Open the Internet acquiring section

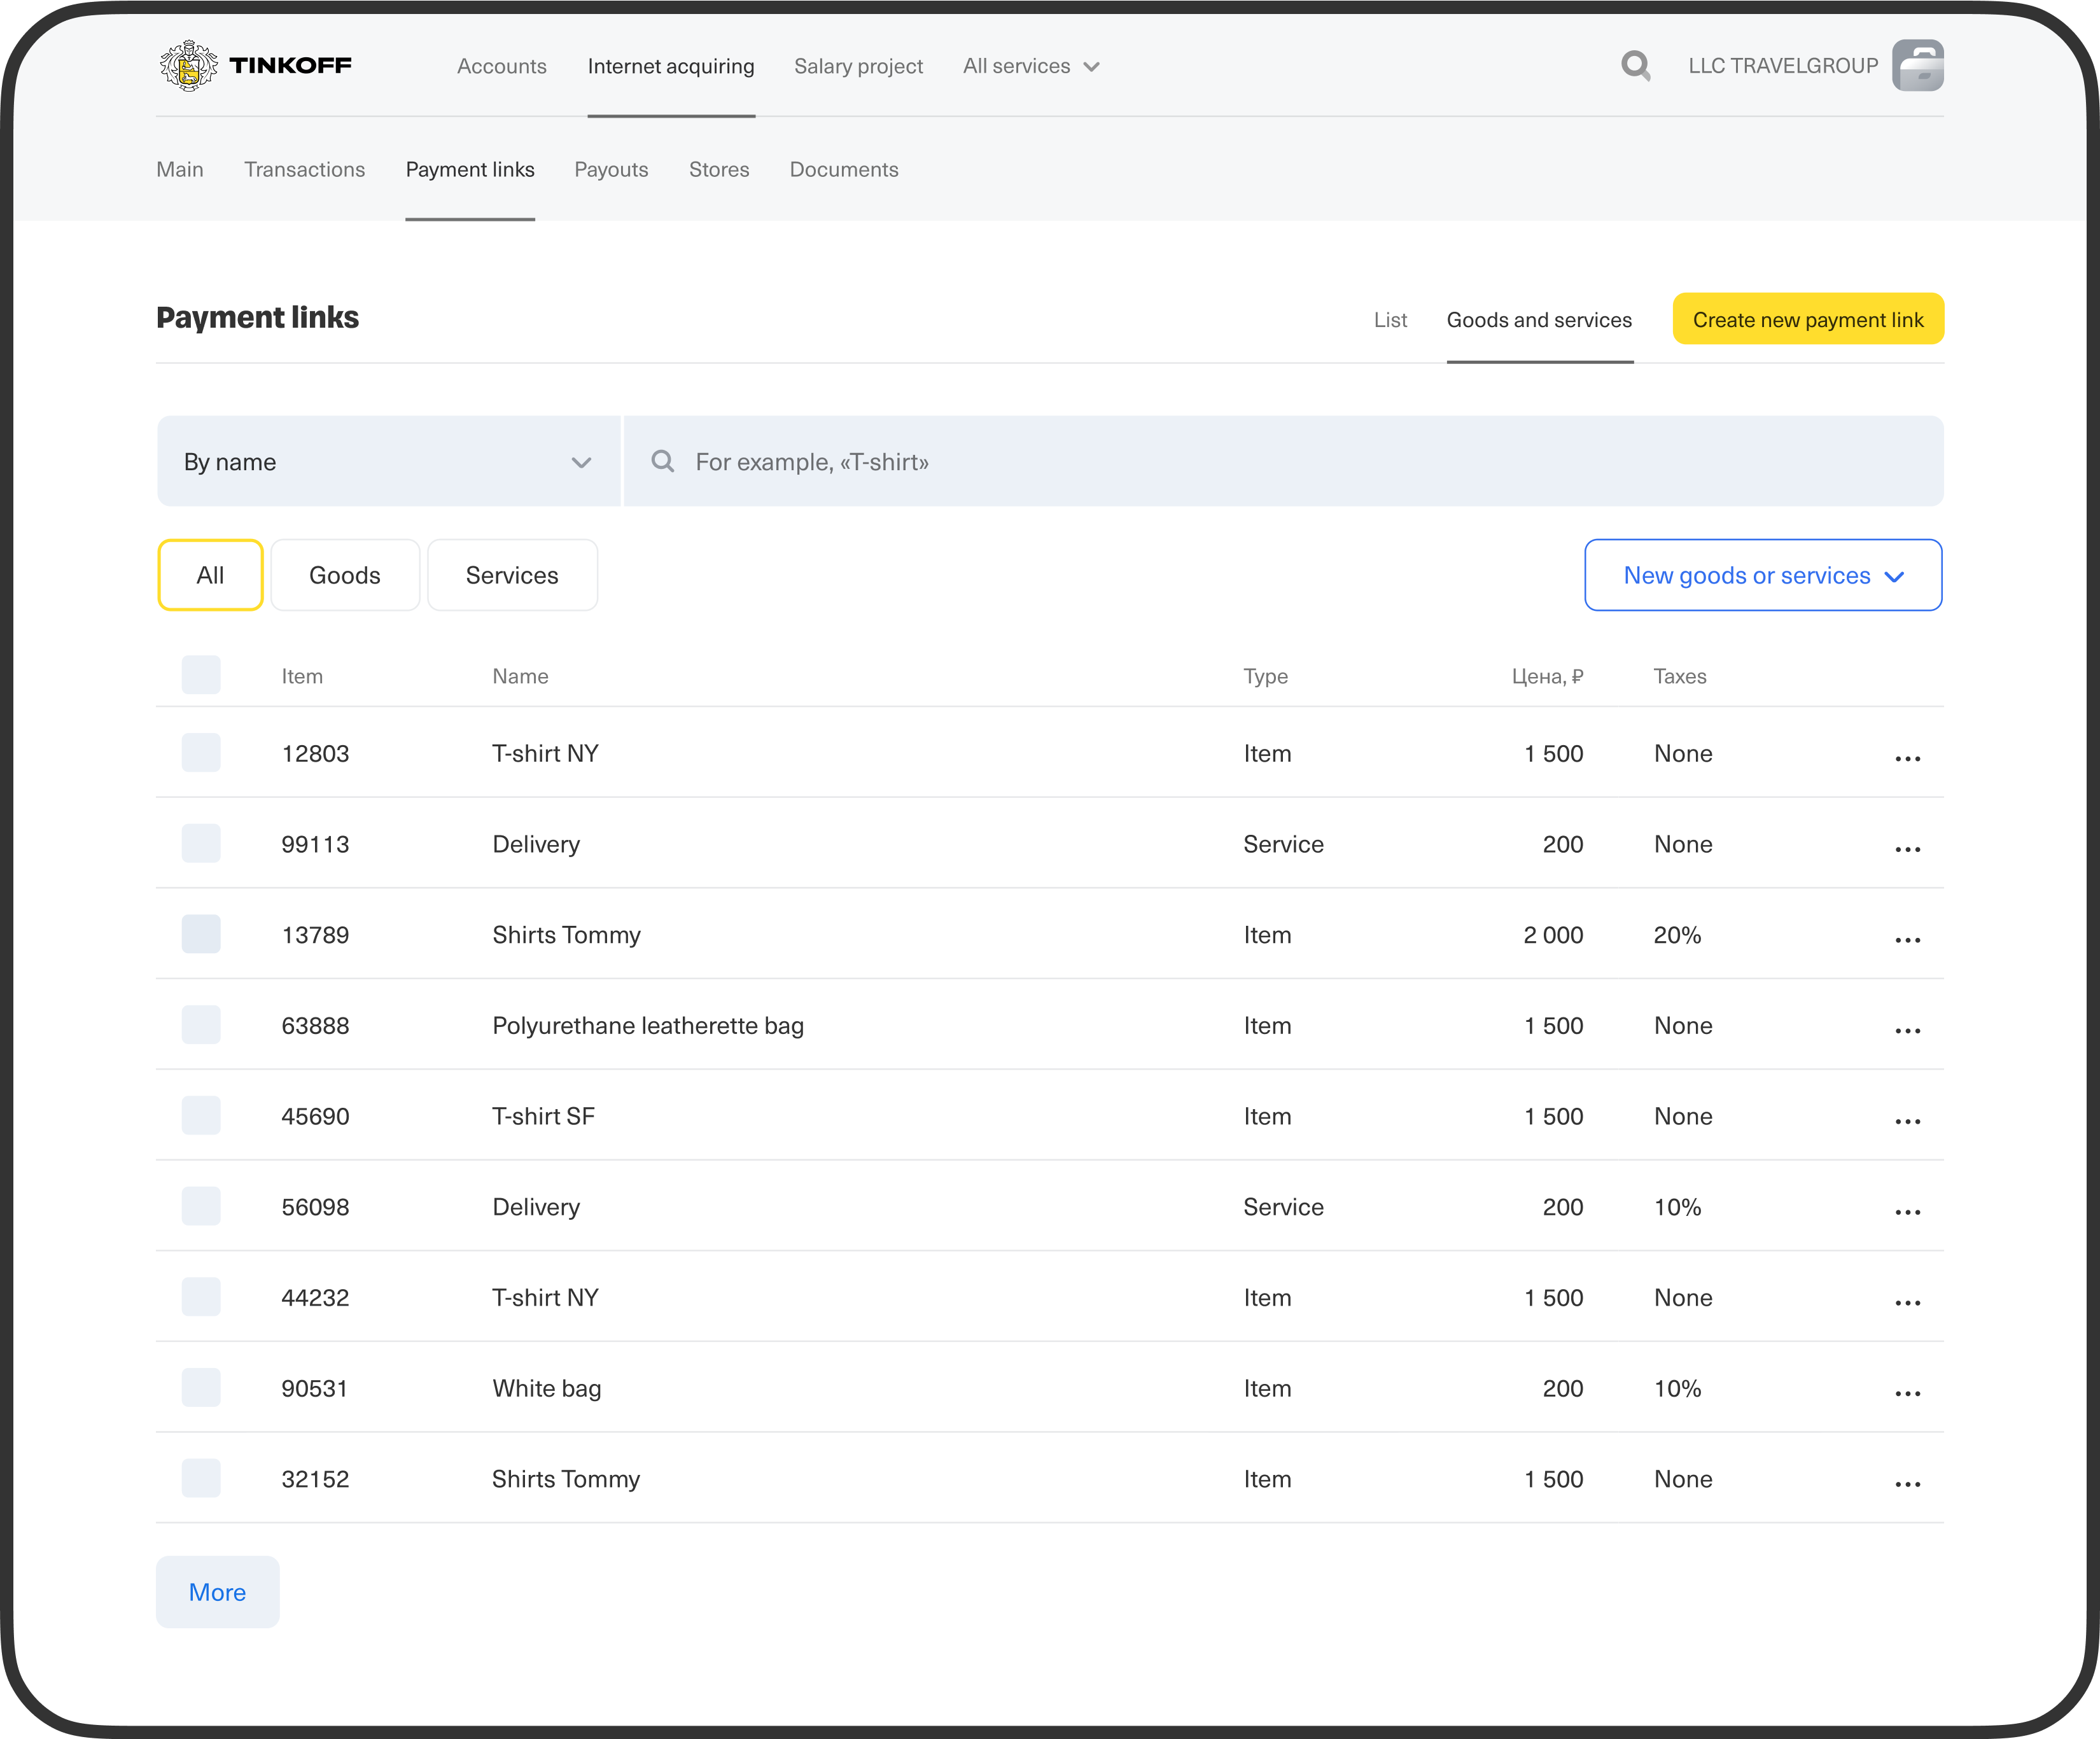coord(671,66)
